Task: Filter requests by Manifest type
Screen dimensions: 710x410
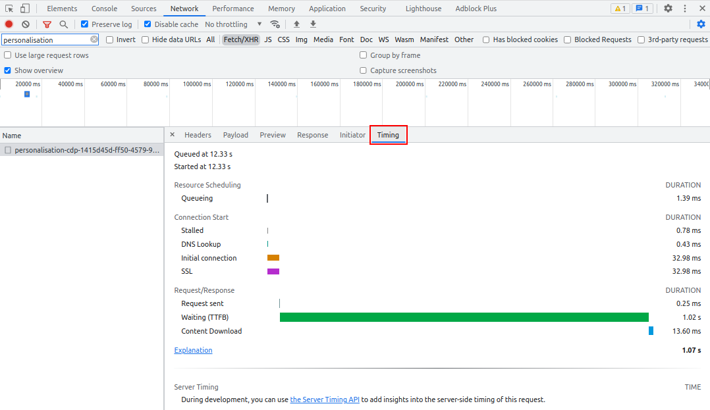Action: [x=434, y=40]
